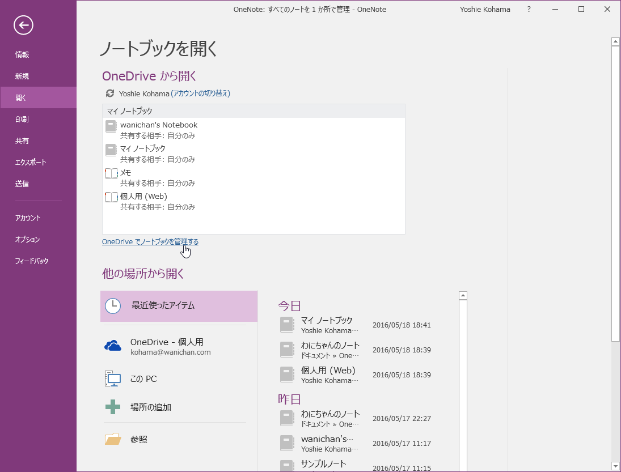Screen dimensions: 621x472
Task: Click the blue OneDrive cloud icon
Action: (113, 346)
